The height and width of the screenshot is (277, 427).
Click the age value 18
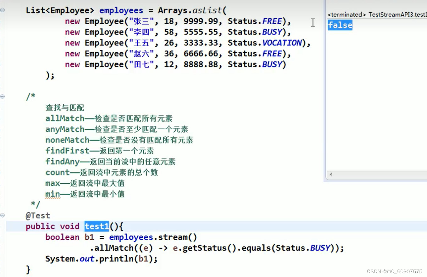point(169,21)
